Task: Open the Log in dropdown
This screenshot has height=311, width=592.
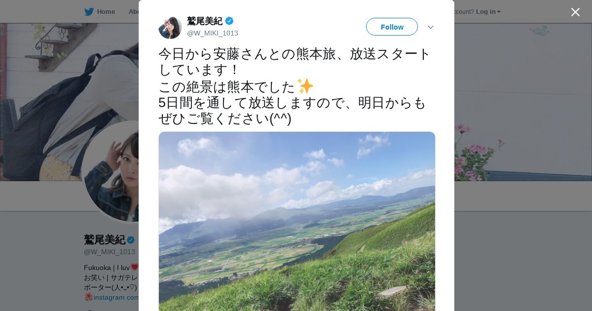Action: point(488,11)
